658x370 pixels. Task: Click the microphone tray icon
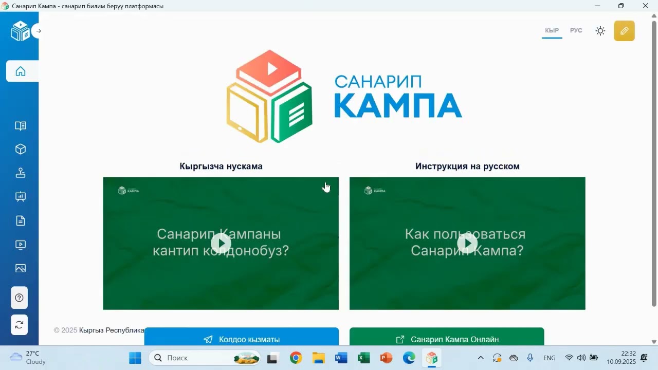(530, 358)
